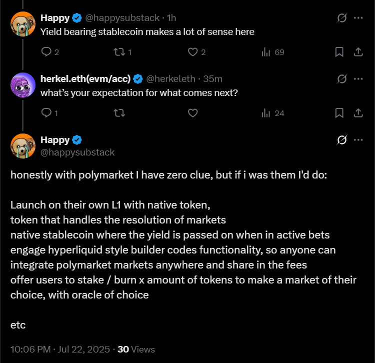This screenshot has width=375, height=363.
Task: Share Happy's yield bearing stablecoin tweet
Action: (358, 51)
